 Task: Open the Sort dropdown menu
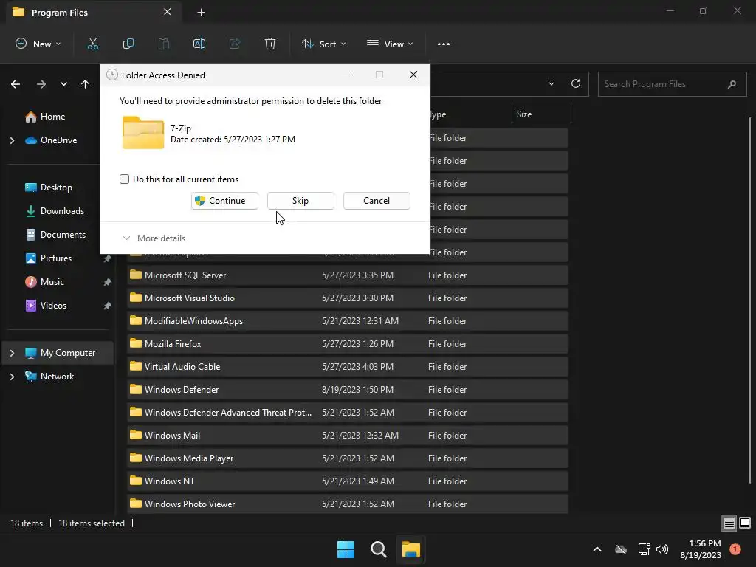coord(324,44)
